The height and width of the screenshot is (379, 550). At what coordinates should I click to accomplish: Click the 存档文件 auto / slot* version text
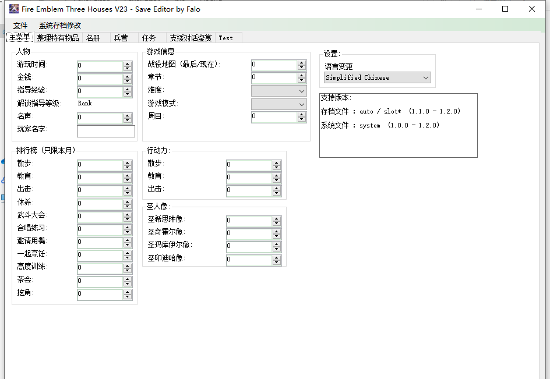[x=390, y=112]
